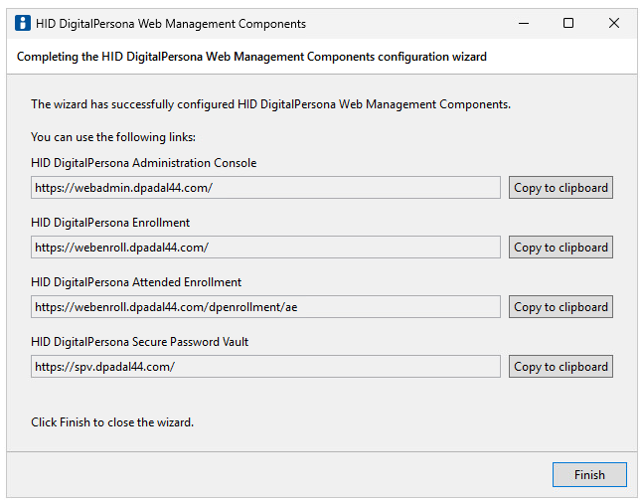Copy the Enrollment link to clipboard
Screen dimensions: 641x500
click(x=561, y=248)
